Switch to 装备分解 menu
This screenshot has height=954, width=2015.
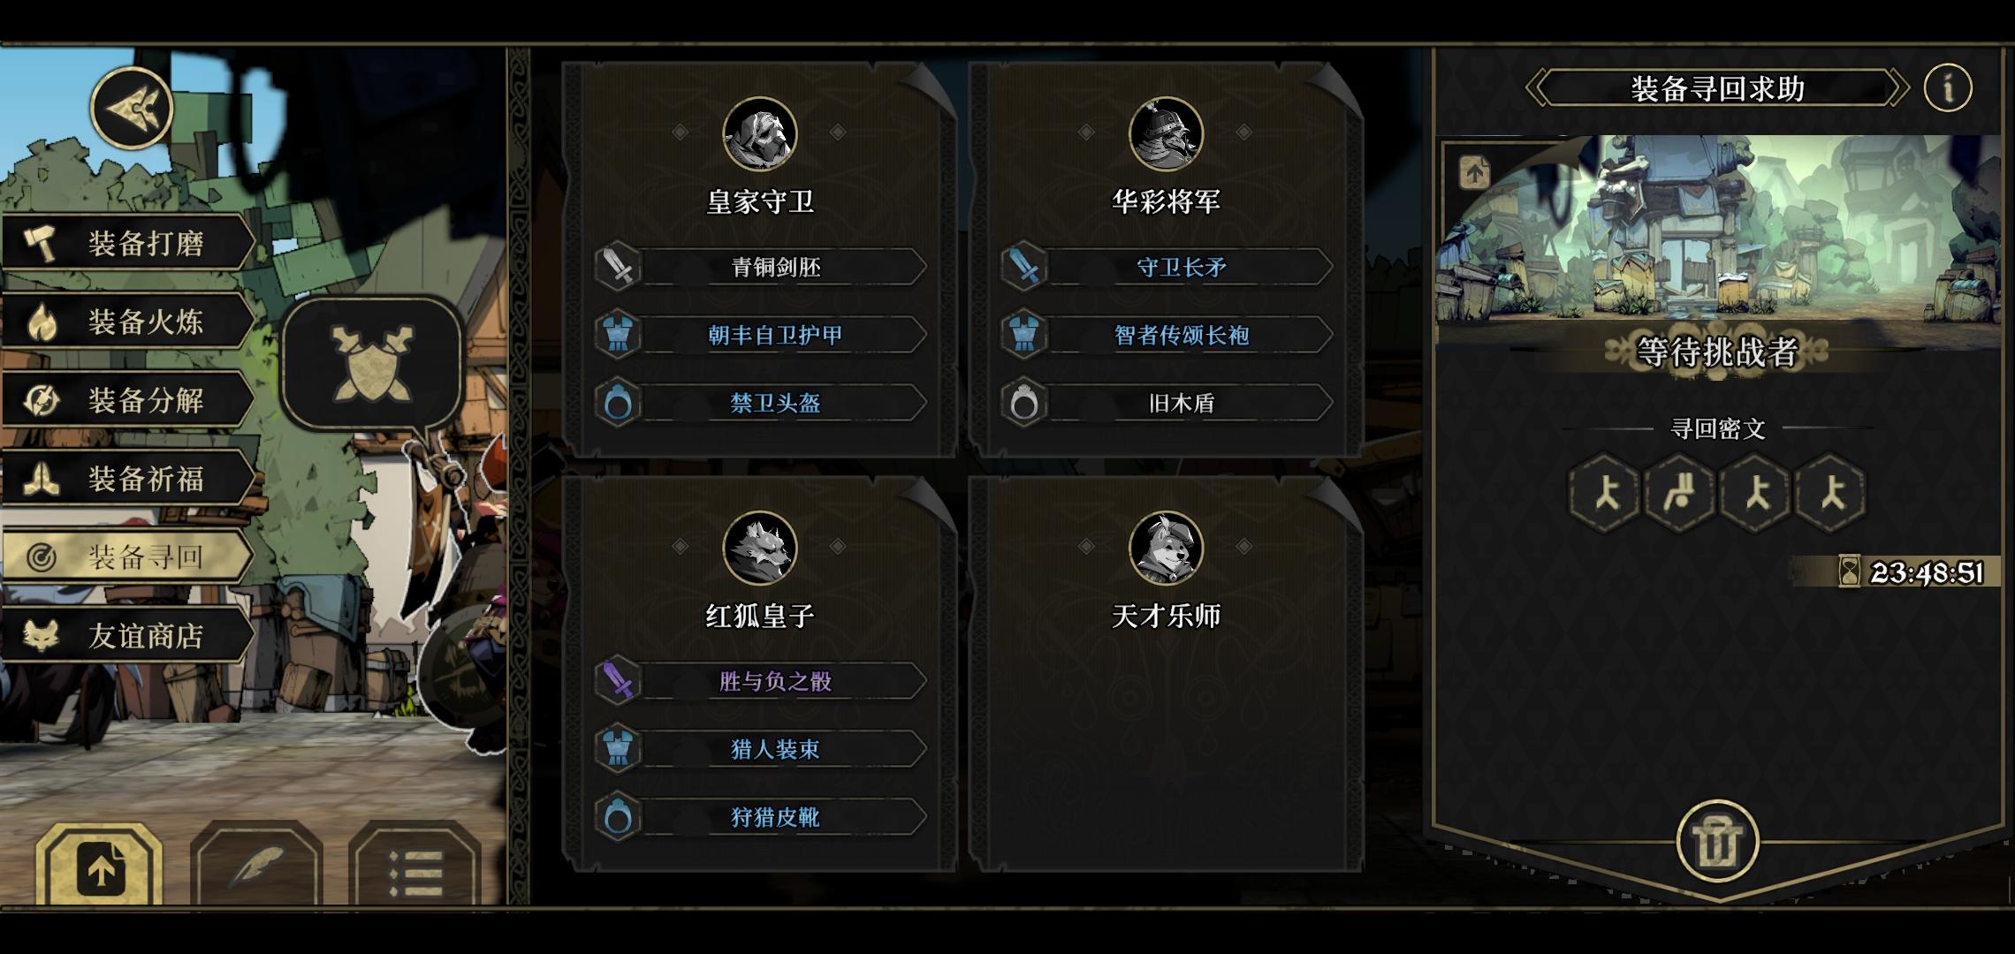tap(128, 400)
